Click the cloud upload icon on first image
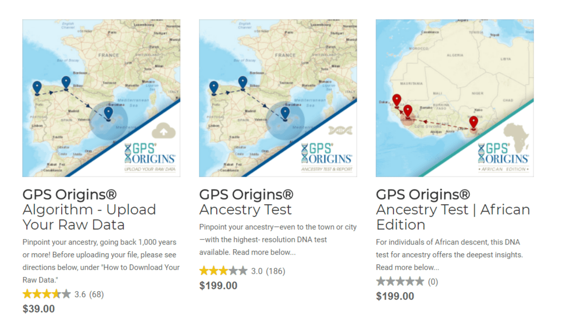Screen dimensions: 563x331 click(164, 131)
